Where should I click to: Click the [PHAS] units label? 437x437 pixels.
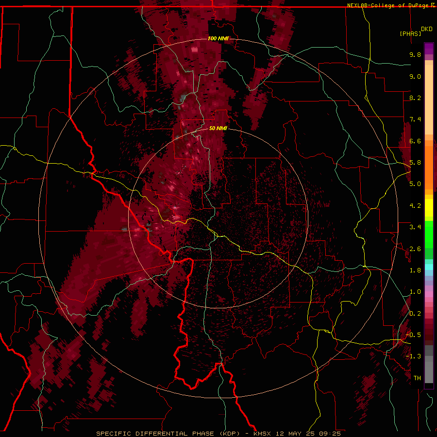pyautogui.click(x=410, y=34)
